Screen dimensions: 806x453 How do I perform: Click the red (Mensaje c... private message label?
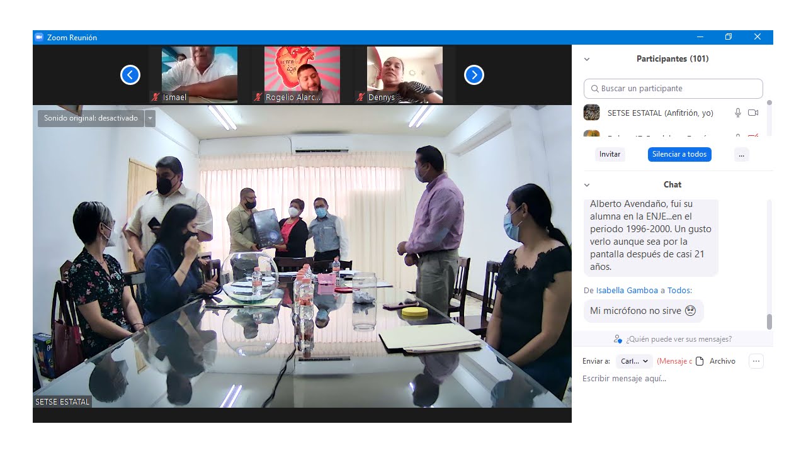click(674, 361)
